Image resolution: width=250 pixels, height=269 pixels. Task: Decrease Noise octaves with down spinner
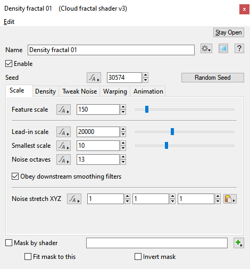(x=123, y=162)
